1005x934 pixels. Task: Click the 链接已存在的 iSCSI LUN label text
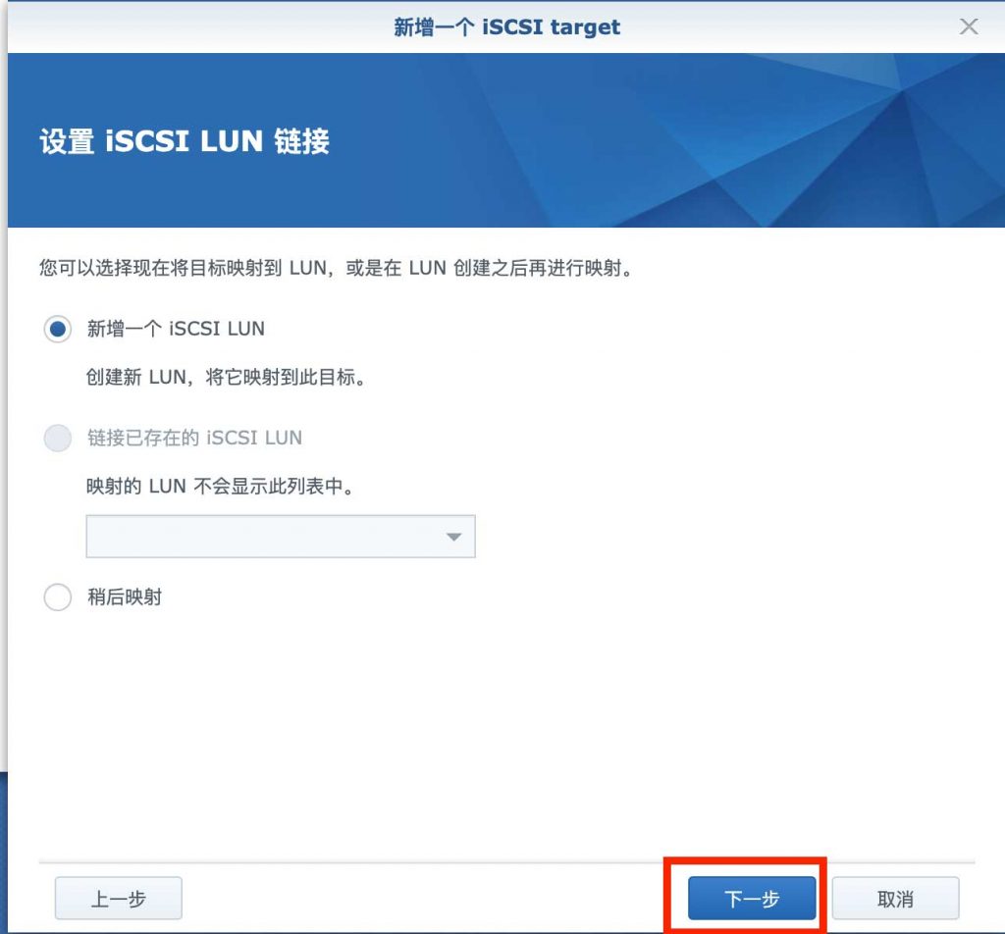194,439
